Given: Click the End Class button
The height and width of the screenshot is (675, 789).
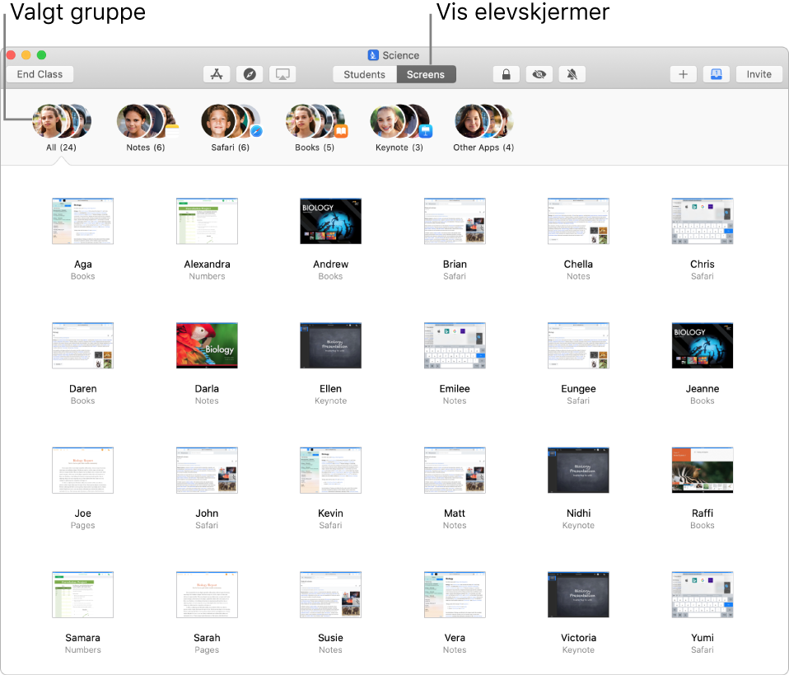Looking at the screenshot, I should coord(40,74).
